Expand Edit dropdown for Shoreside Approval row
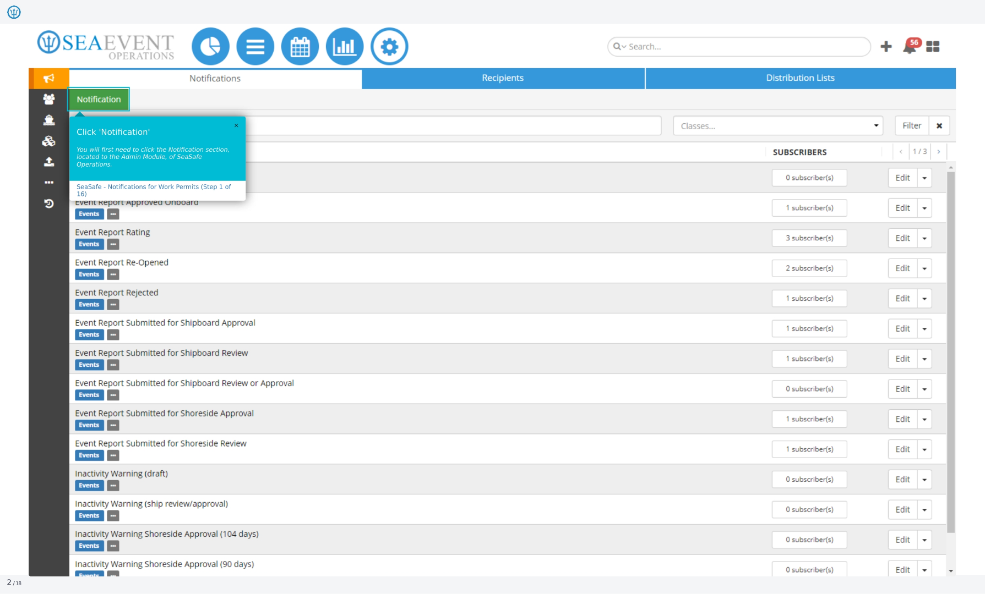985x594 pixels. point(924,419)
